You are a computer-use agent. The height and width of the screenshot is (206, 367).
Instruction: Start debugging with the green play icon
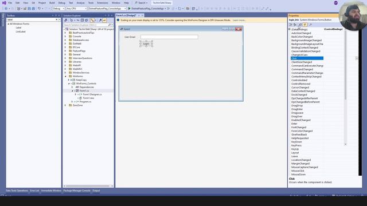click(129, 9)
